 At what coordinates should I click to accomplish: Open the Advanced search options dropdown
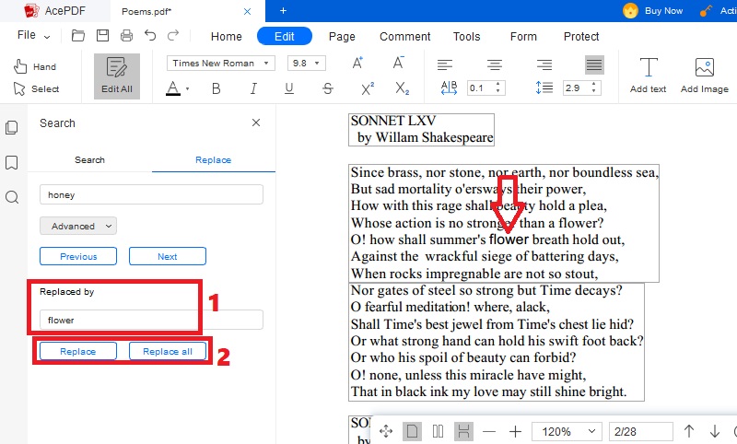(x=78, y=226)
